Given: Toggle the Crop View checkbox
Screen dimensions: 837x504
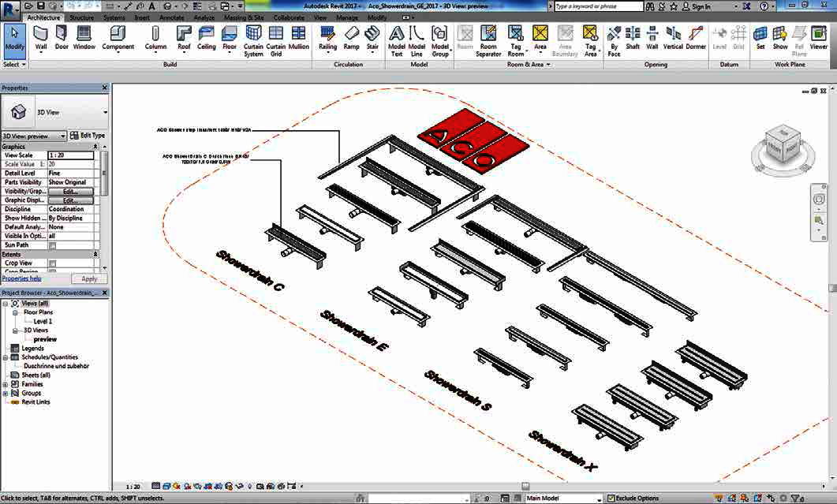Looking at the screenshot, I should [52, 263].
